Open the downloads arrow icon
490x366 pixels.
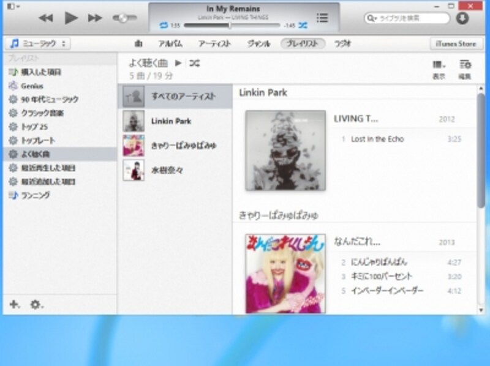[462, 18]
